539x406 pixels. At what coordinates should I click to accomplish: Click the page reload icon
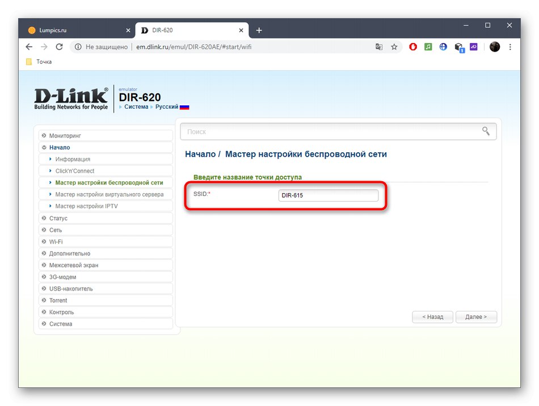pos(59,47)
